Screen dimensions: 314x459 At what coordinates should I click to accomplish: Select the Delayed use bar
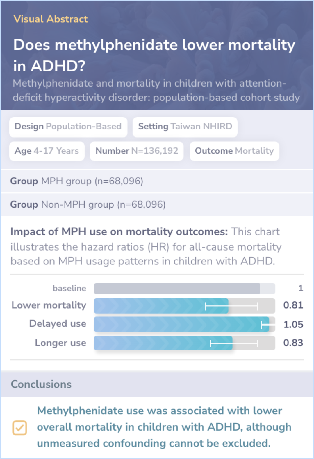[181, 324]
